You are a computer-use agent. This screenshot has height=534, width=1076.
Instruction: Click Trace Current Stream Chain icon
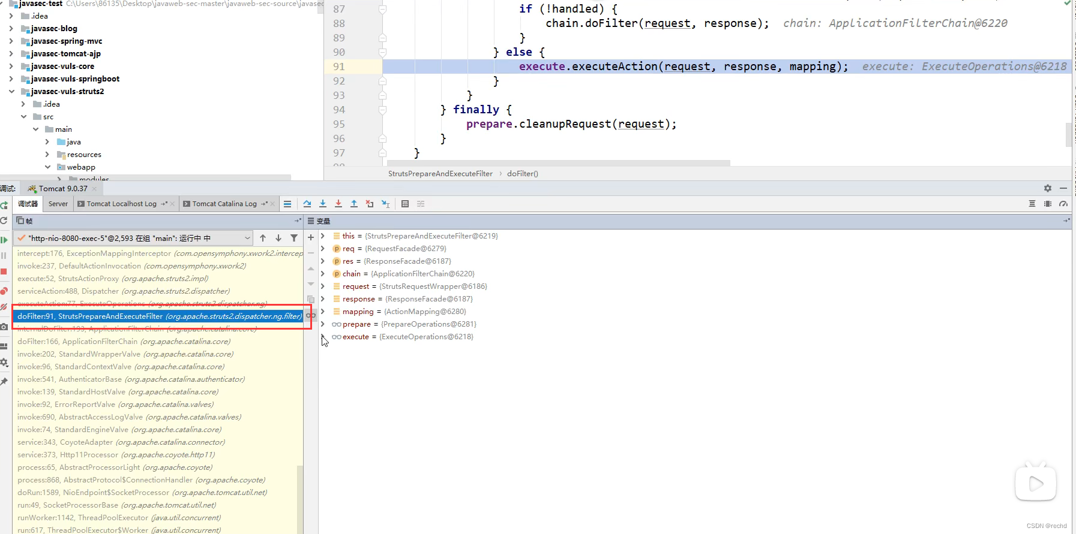421,204
